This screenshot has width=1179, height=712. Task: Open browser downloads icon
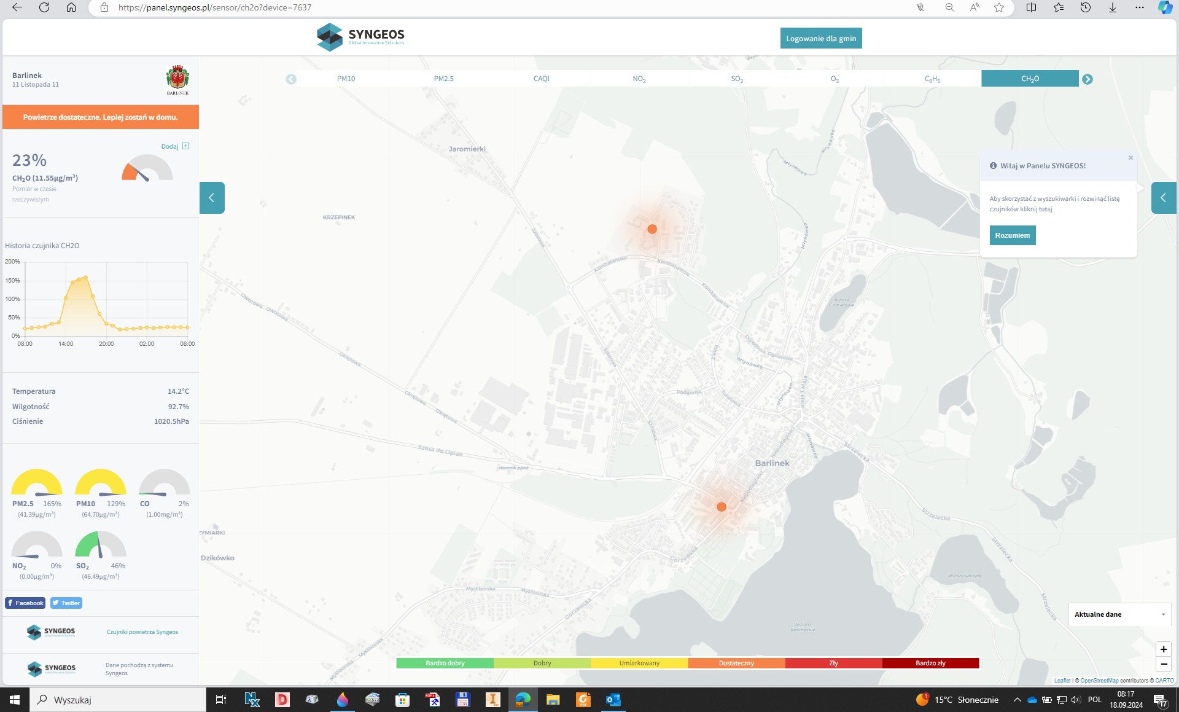pos(1113,7)
